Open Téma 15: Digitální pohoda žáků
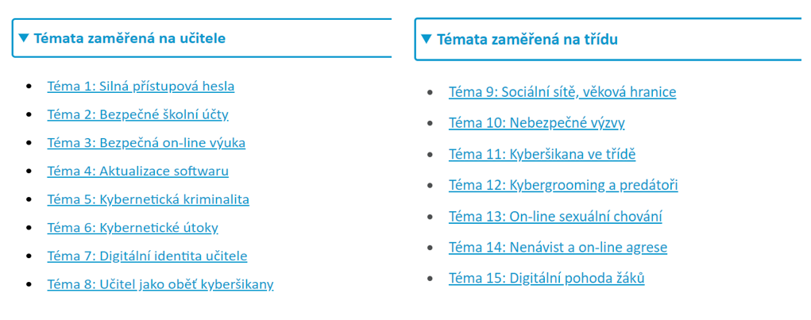Image resolution: width=811 pixels, height=320 pixels. (546, 278)
